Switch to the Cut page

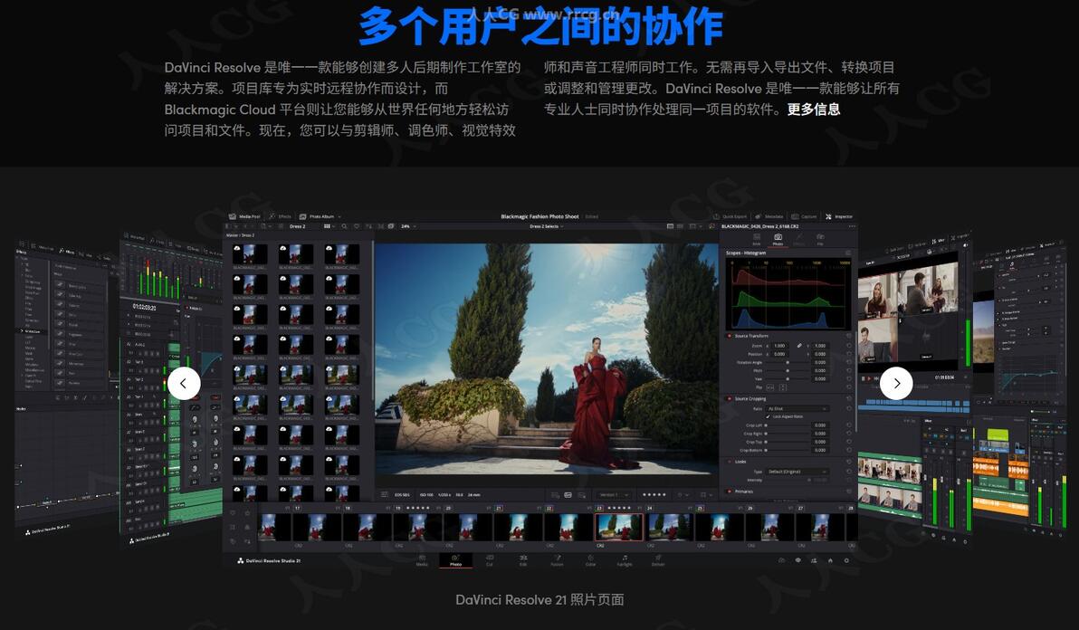pos(490,560)
